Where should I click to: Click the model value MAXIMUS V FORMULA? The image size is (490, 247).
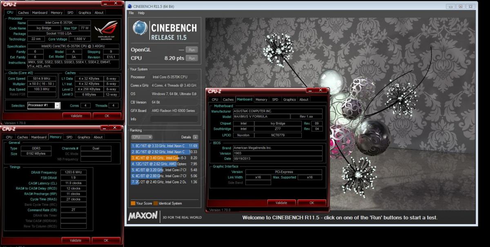coord(261,116)
